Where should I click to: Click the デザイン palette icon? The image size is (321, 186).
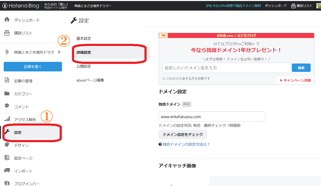pyautogui.click(x=7, y=145)
